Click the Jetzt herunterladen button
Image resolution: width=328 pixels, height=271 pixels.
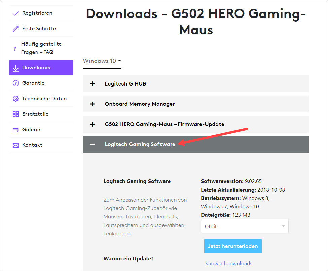233,246
